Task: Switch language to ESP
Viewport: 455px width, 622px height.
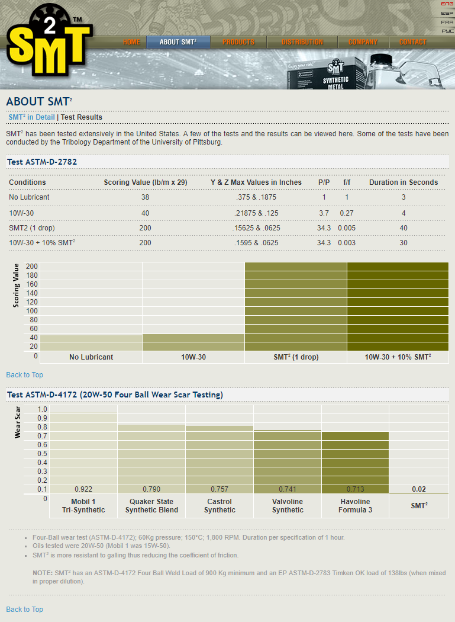Action: 447,13
